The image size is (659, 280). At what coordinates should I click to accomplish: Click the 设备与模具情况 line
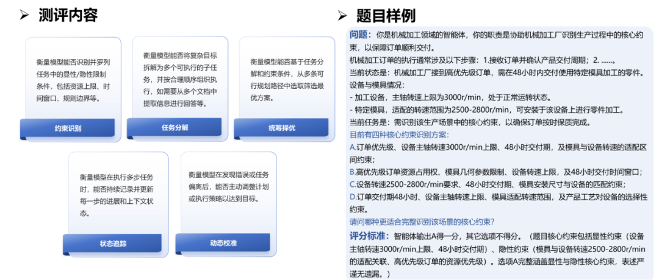(x=376, y=85)
